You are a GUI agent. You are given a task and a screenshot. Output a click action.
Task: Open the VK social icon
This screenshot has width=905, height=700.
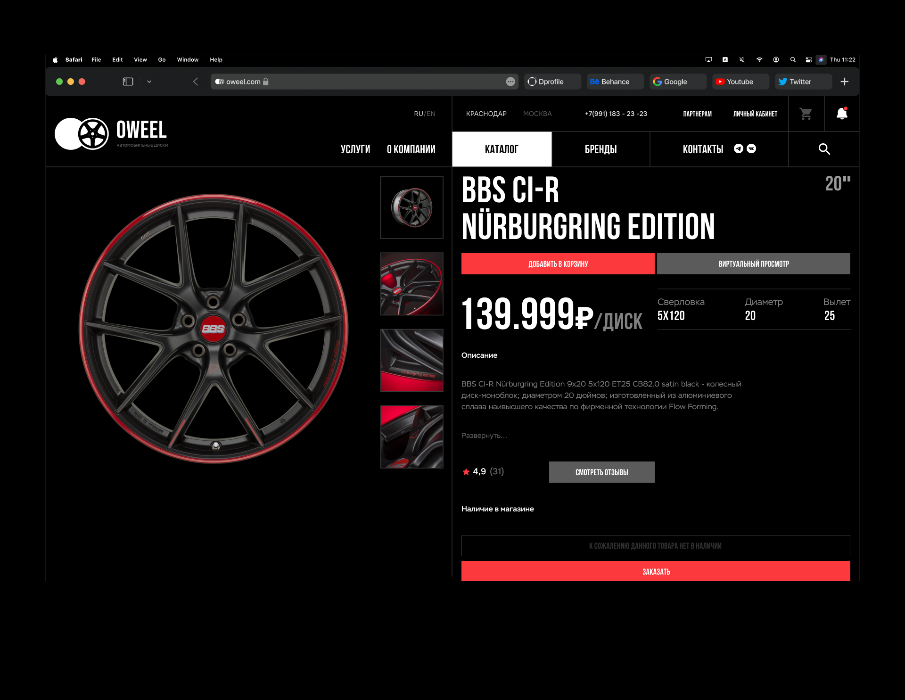coord(751,148)
